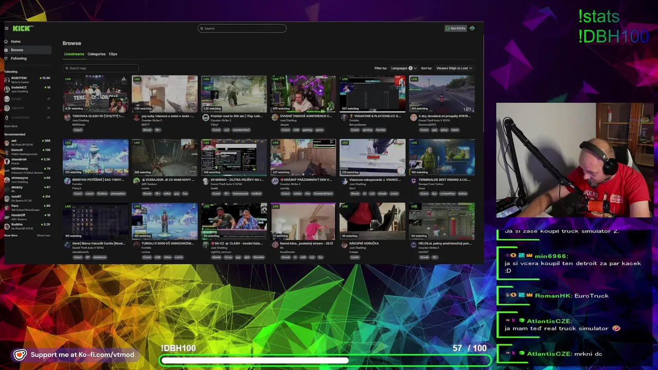This screenshot has width=658, height=370.
Task: Switch to the Livestreams tab
Action: [74, 54]
